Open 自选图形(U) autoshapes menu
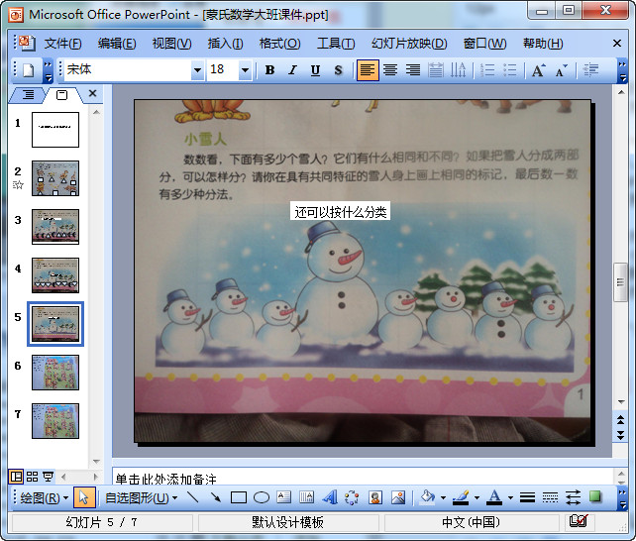 point(141,497)
